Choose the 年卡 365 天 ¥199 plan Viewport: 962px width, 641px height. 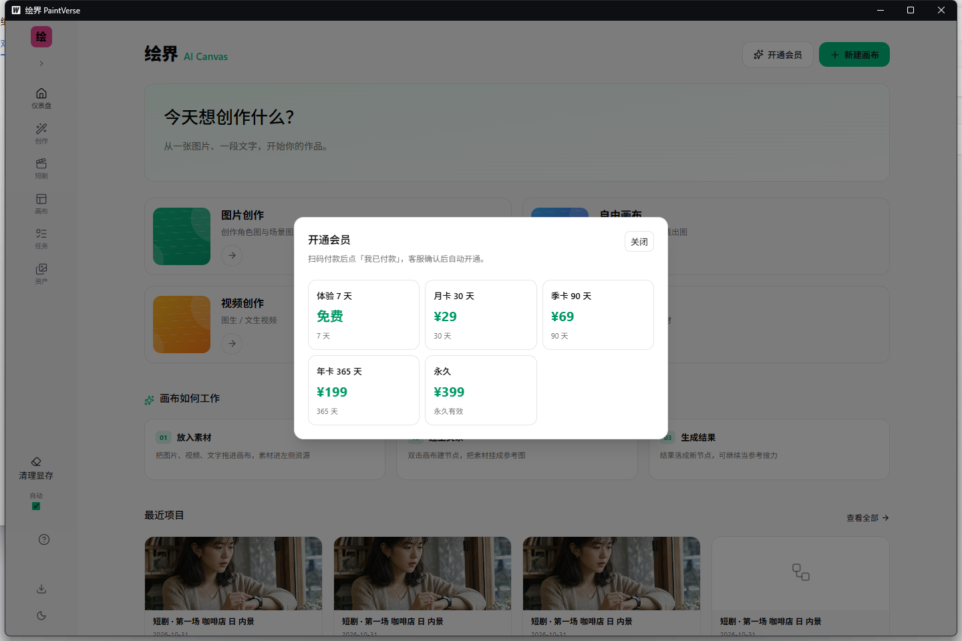tap(363, 390)
